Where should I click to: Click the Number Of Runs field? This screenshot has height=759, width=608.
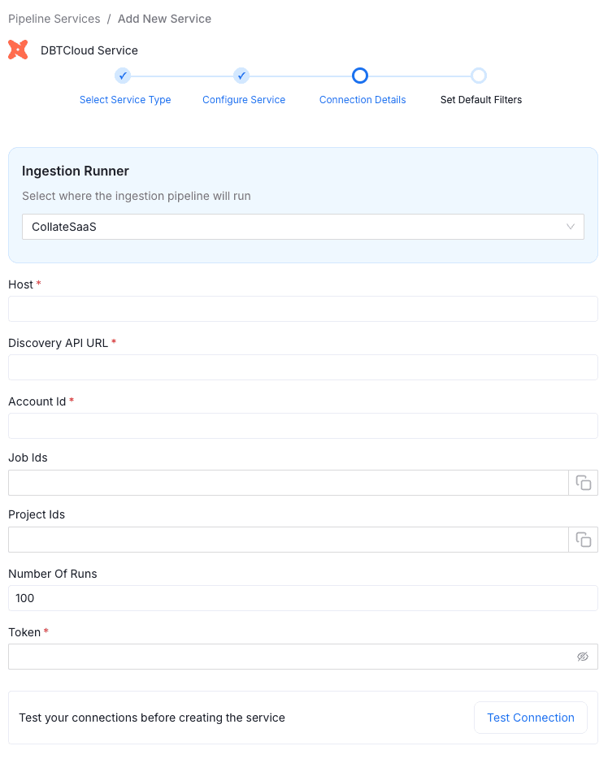302,598
